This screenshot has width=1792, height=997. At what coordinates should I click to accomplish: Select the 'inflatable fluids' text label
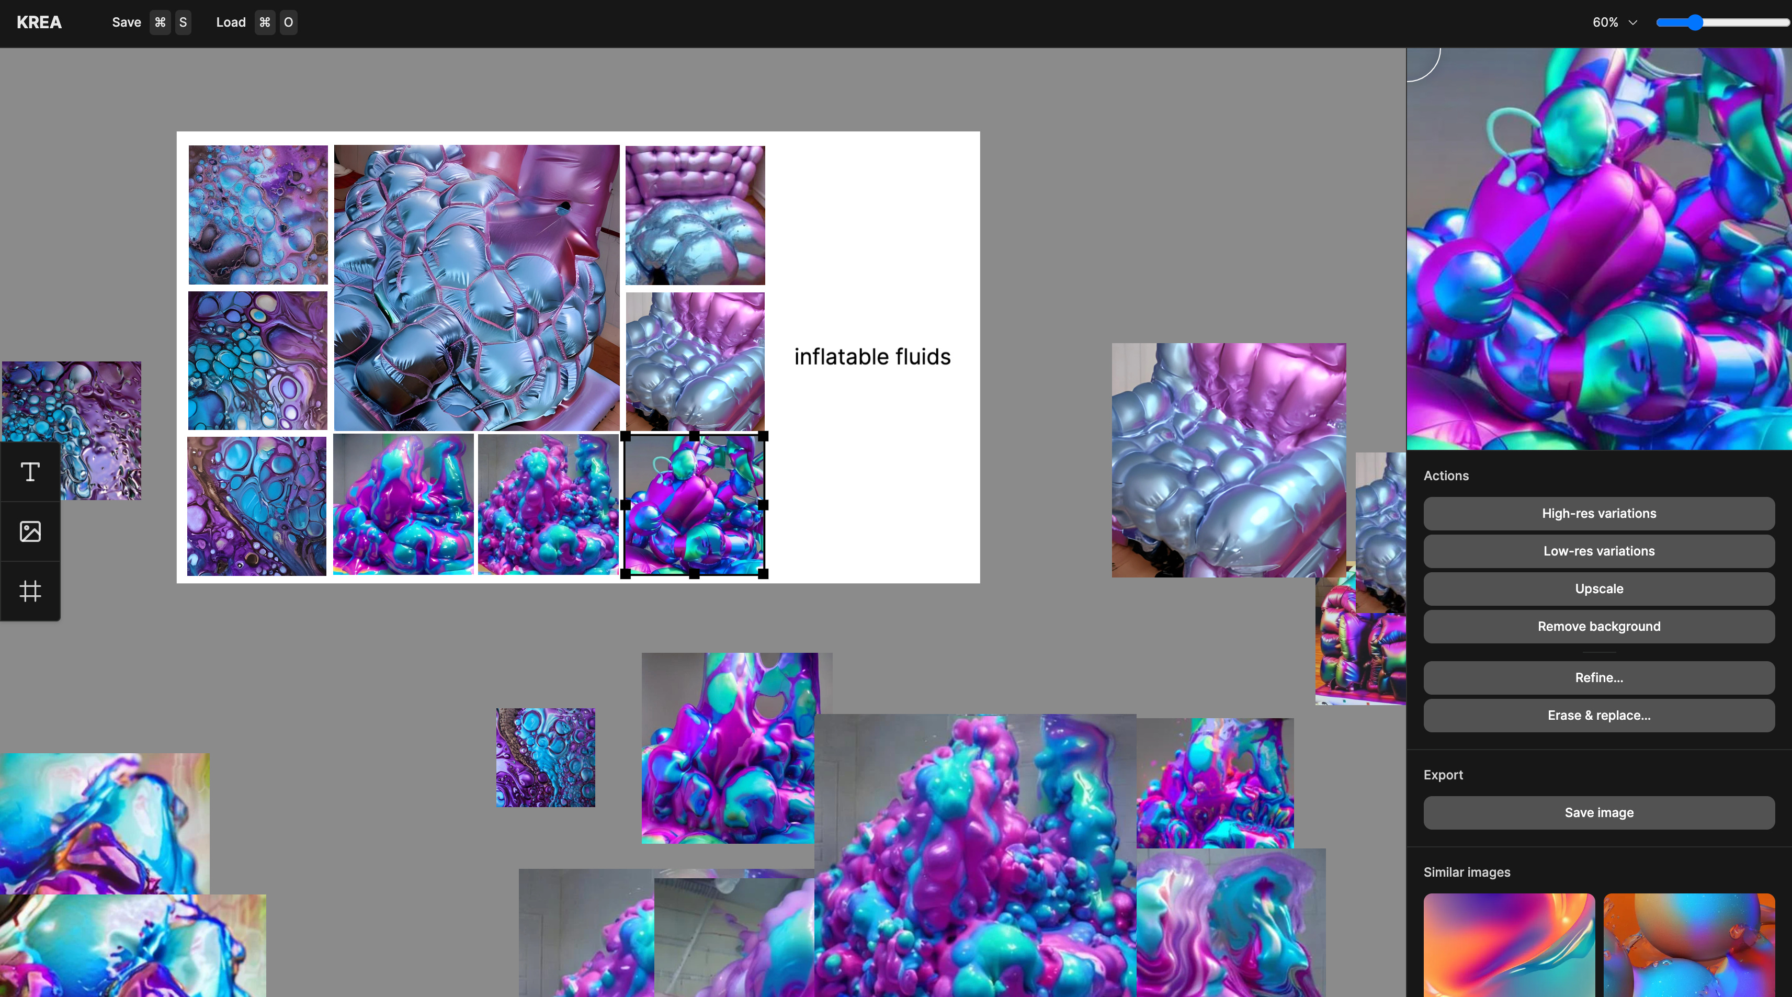872,357
